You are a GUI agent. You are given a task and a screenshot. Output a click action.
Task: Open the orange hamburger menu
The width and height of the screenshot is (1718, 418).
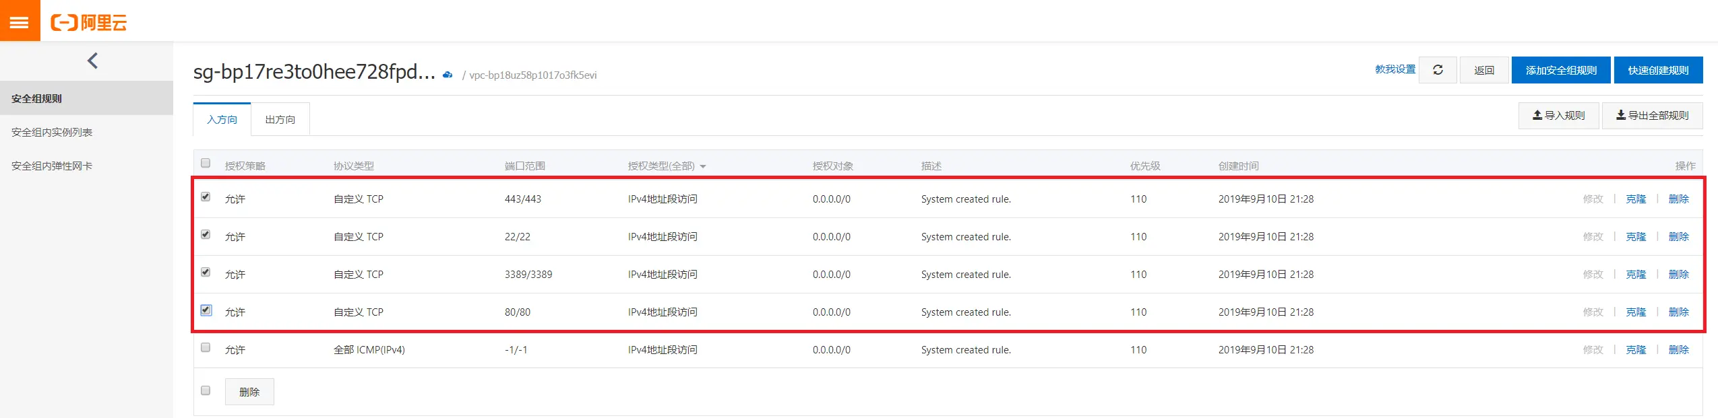click(20, 21)
